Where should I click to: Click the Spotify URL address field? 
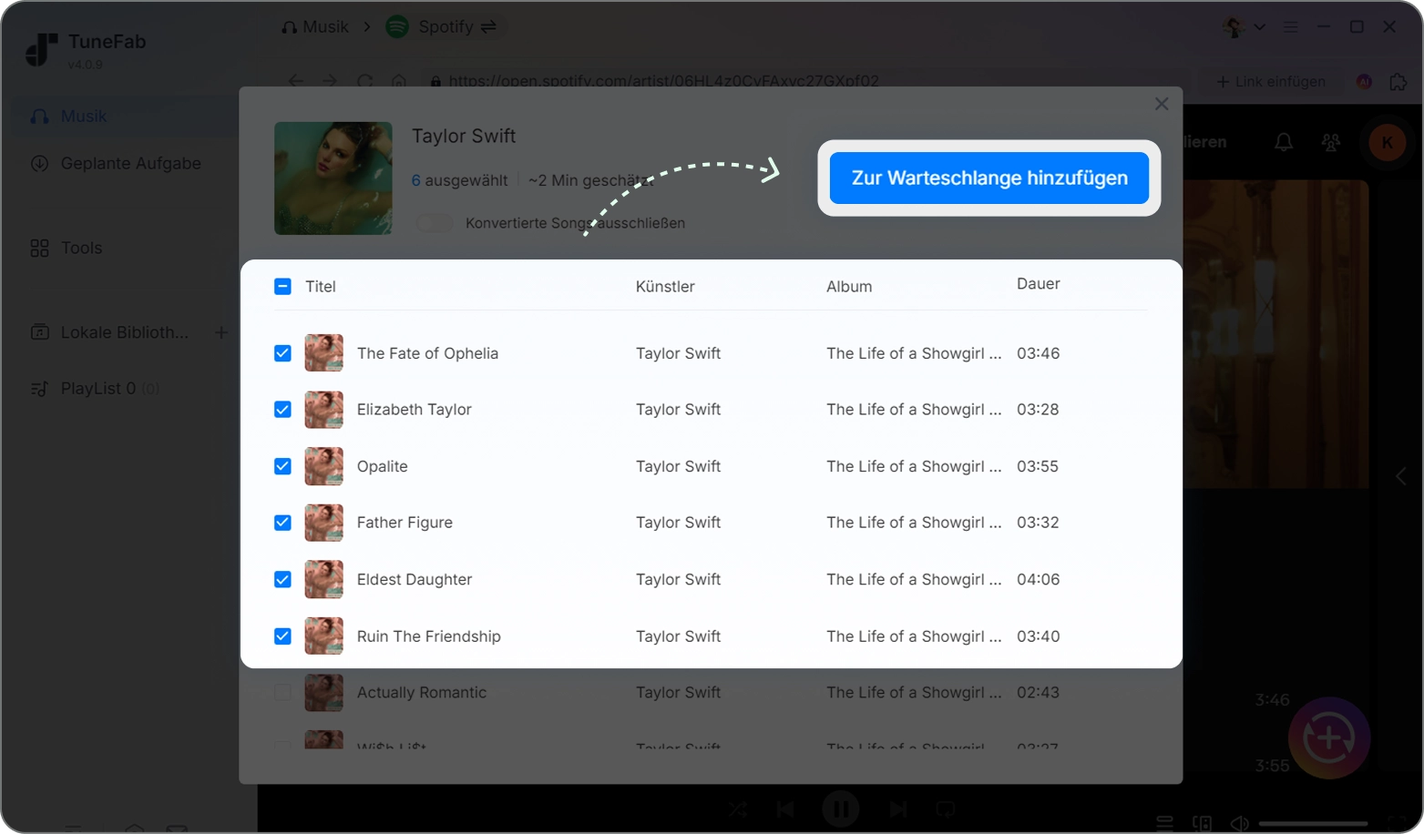(x=804, y=81)
